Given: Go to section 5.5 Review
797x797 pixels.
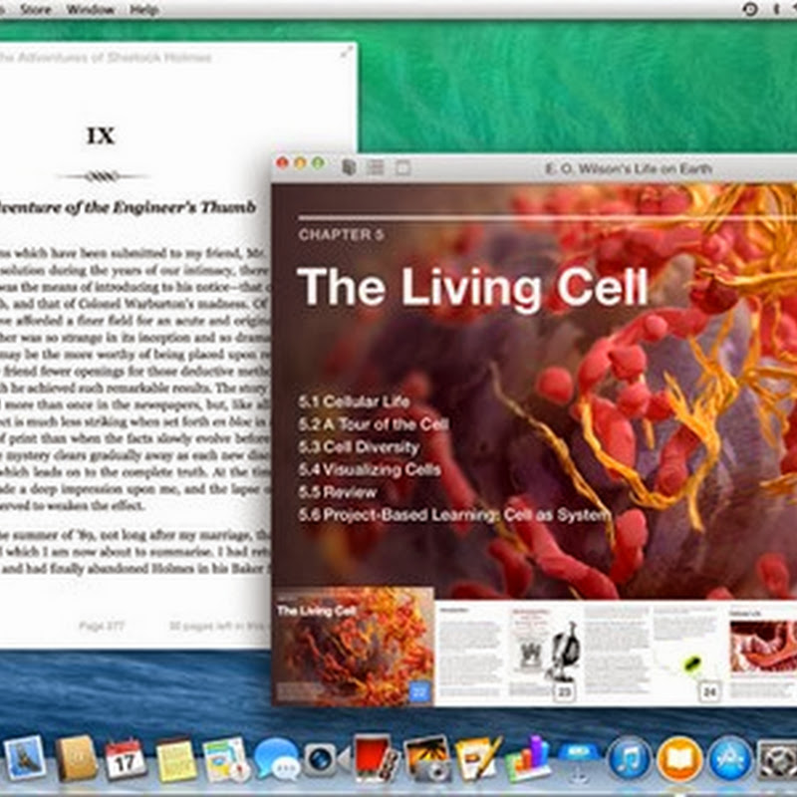Looking at the screenshot, I should tap(338, 492).
